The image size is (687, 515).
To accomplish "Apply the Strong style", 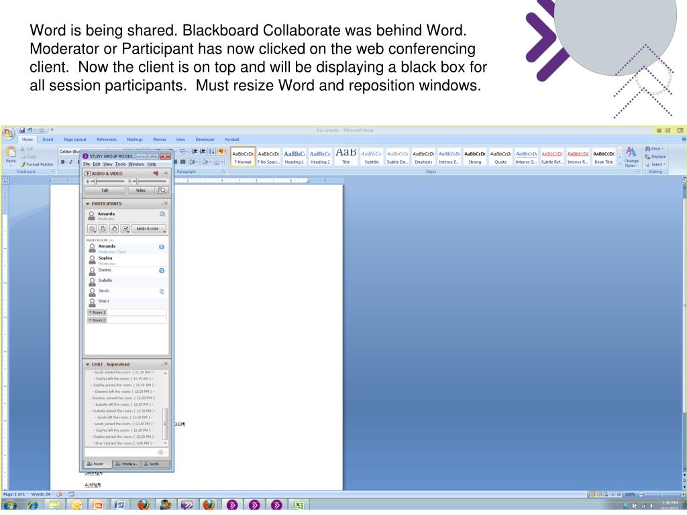I will pos(475,157).
